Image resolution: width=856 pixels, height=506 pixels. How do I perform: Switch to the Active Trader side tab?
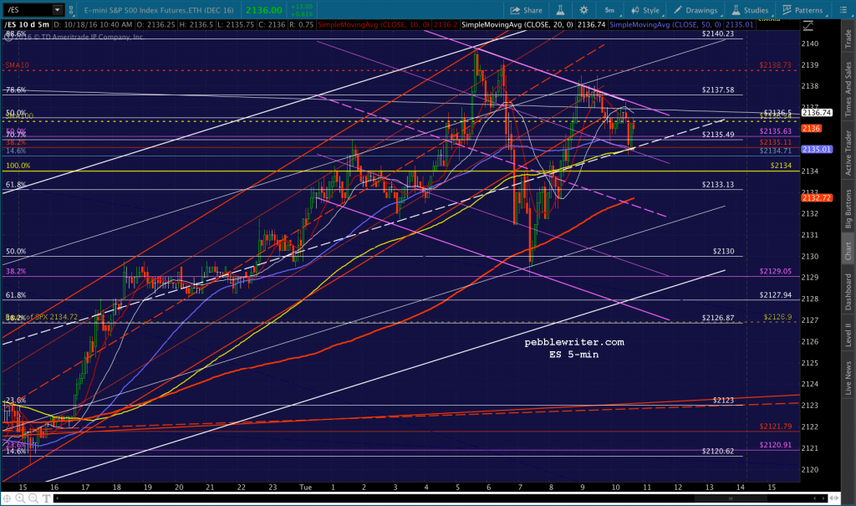click(x=848, y=152)
